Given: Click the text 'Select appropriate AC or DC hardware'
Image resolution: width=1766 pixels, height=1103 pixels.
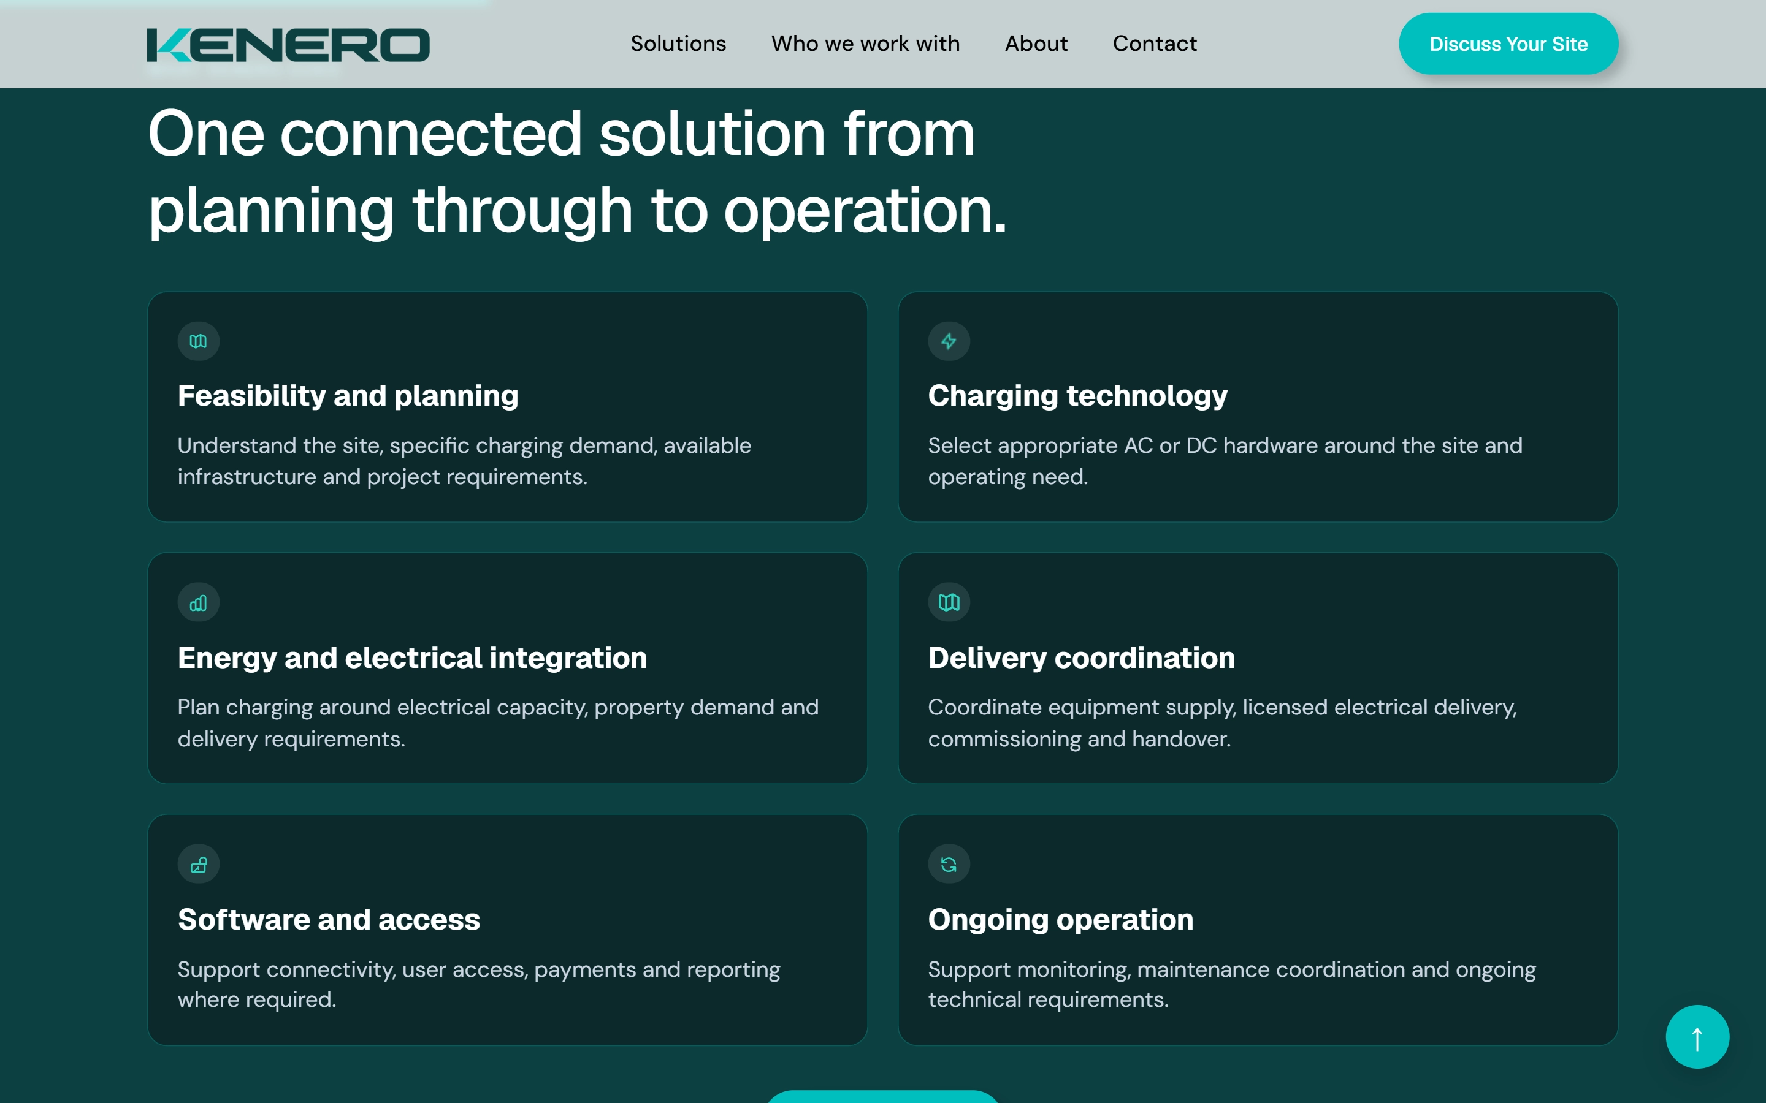Looking at the screenshot, I should (x=1123, y=445).
